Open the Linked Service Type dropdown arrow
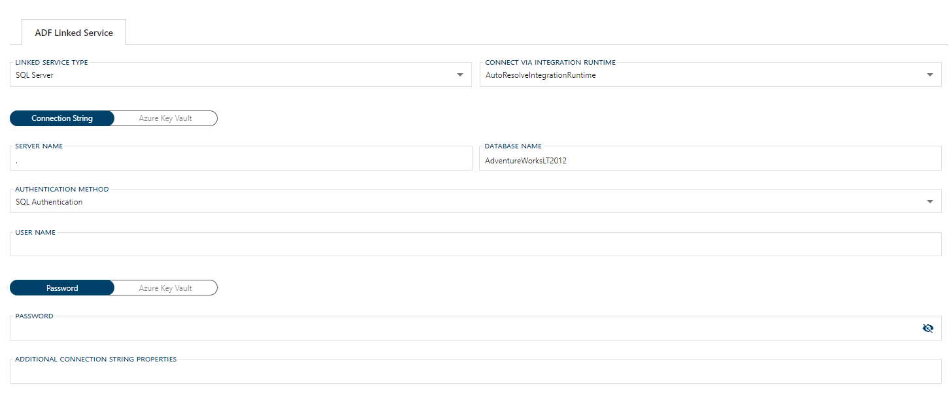The width and height of the screenshot is (951, 402). click(x=461, y=75)
